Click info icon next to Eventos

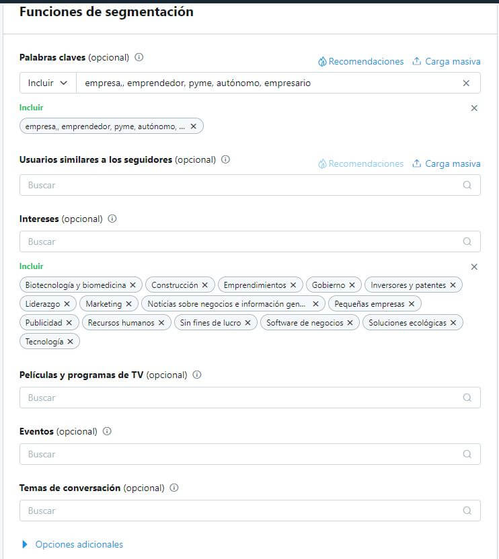[x=107, y=431]
